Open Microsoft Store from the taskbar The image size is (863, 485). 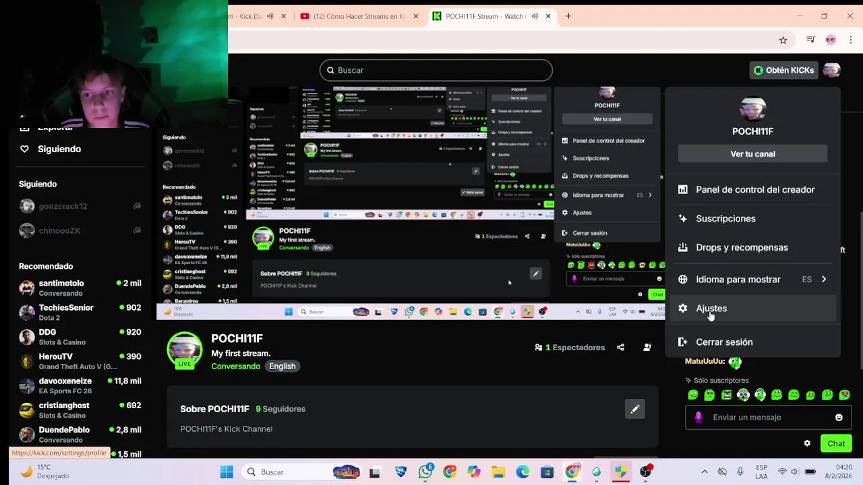(x=547, y=472)
